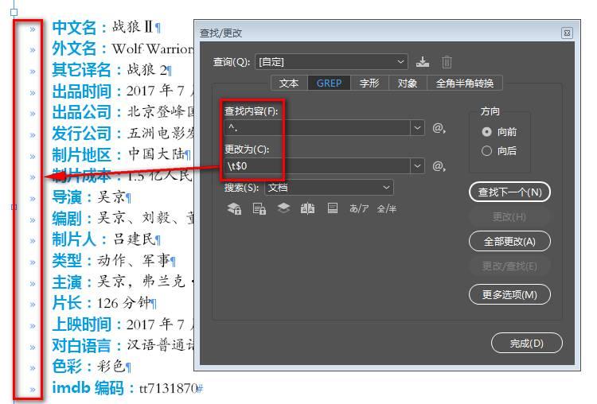Click the 导演 label in the document

[67, 197]
